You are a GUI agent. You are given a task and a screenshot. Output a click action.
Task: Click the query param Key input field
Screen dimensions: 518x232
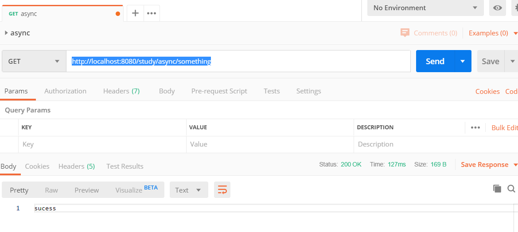click(102, 144)
